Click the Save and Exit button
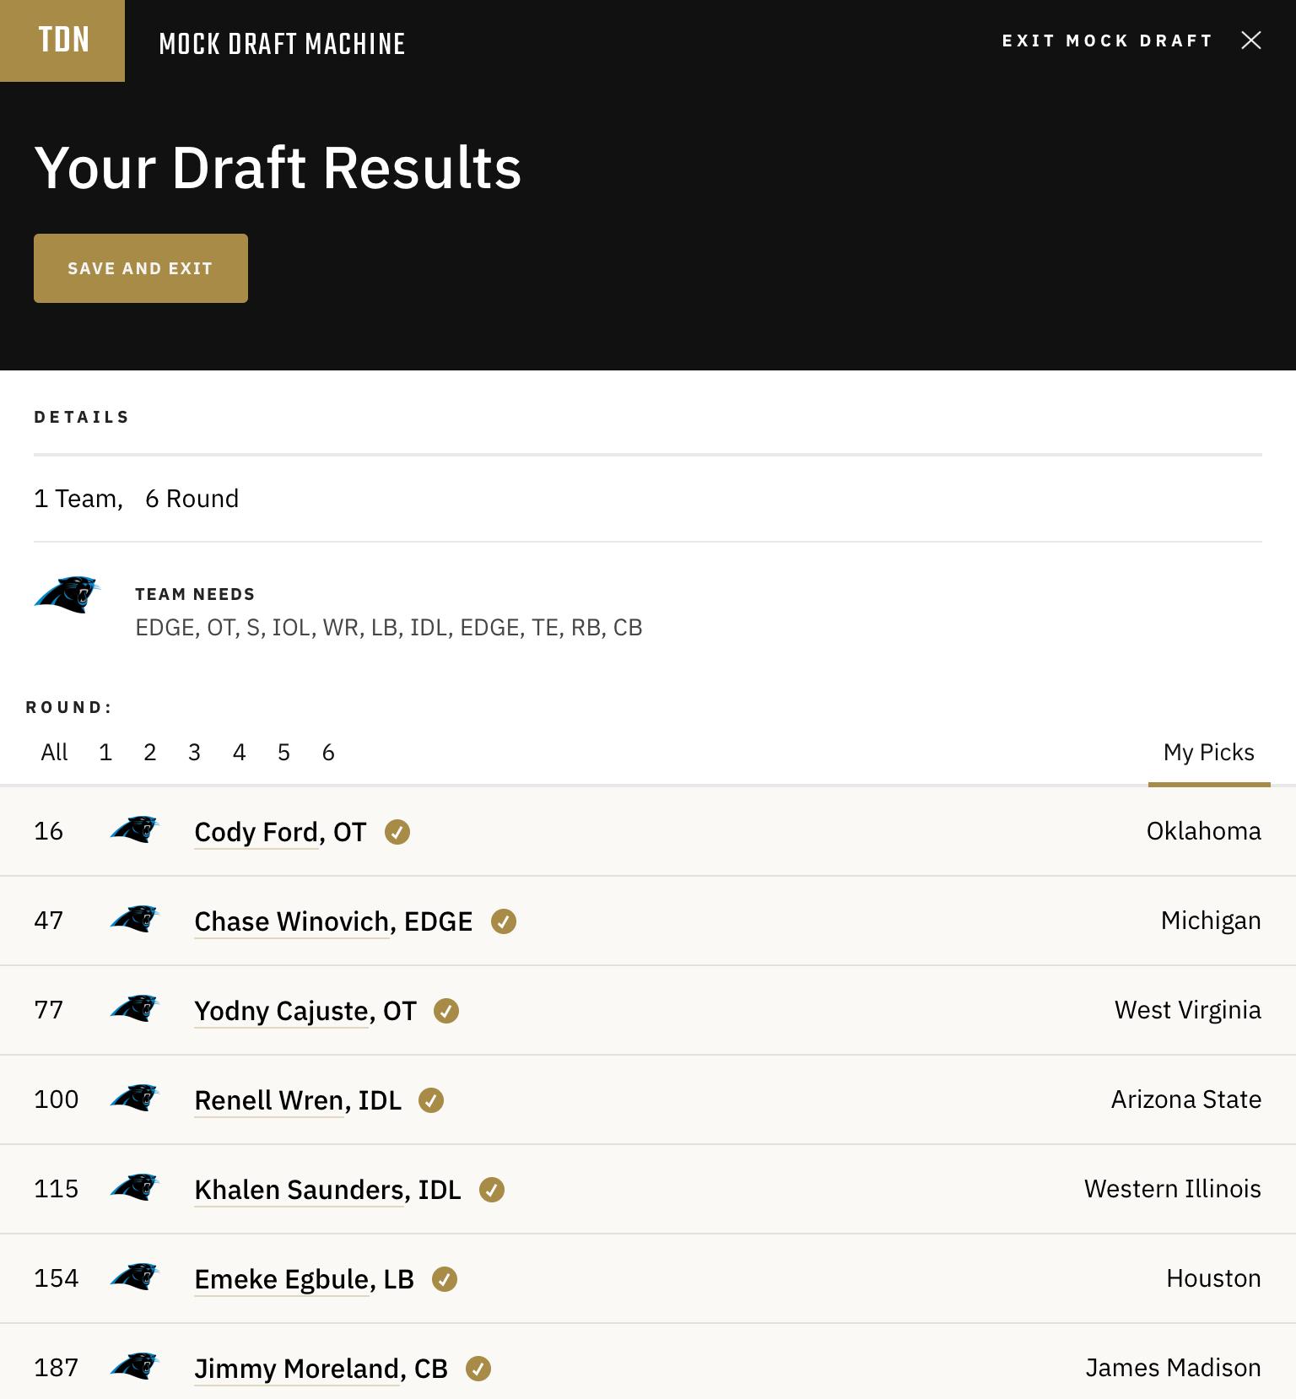 pos(141,268)
